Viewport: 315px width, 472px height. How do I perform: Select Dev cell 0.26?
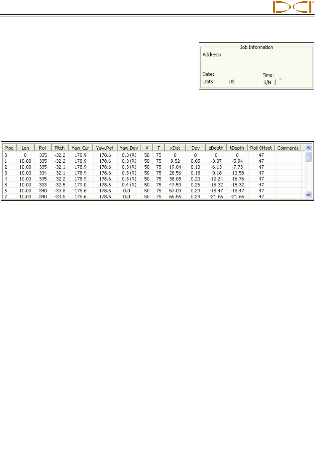tap(196, 185)
